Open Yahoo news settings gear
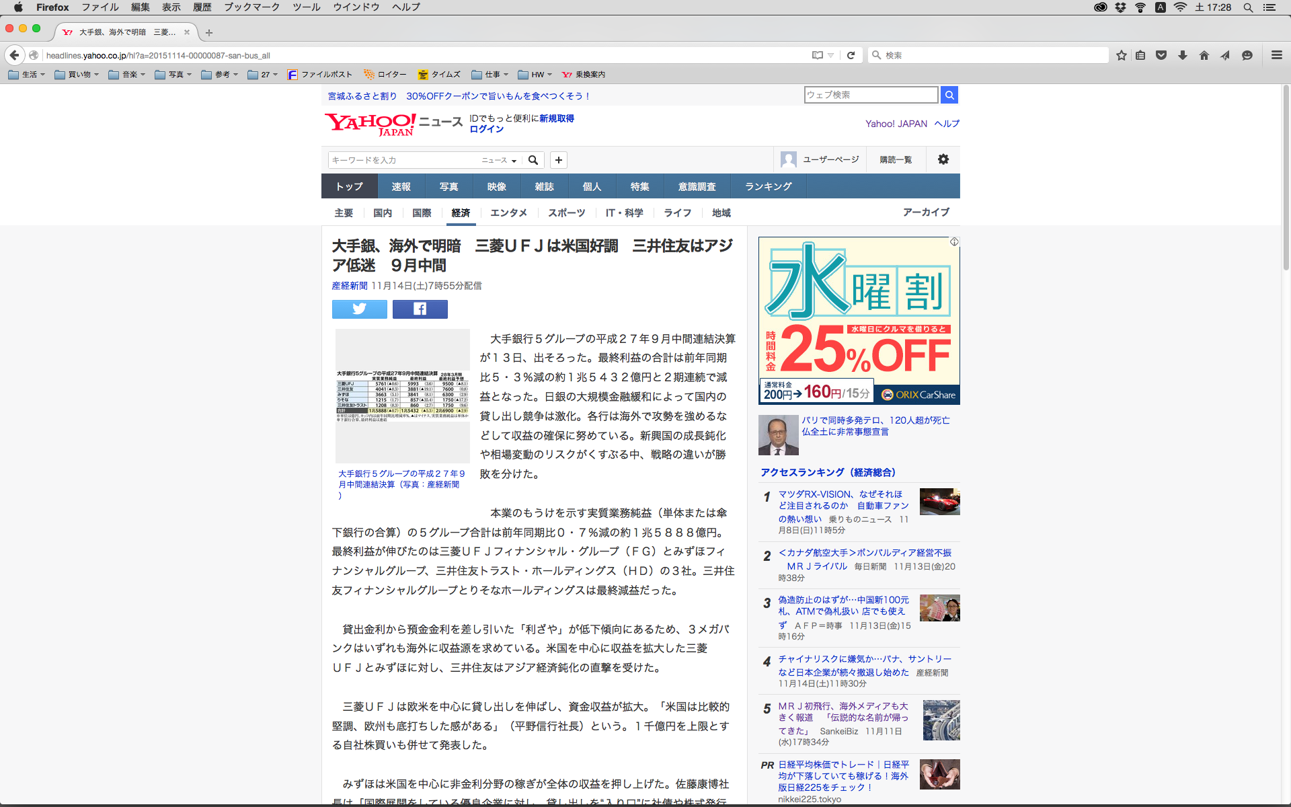1291x807 pixels. pos(943,159)
